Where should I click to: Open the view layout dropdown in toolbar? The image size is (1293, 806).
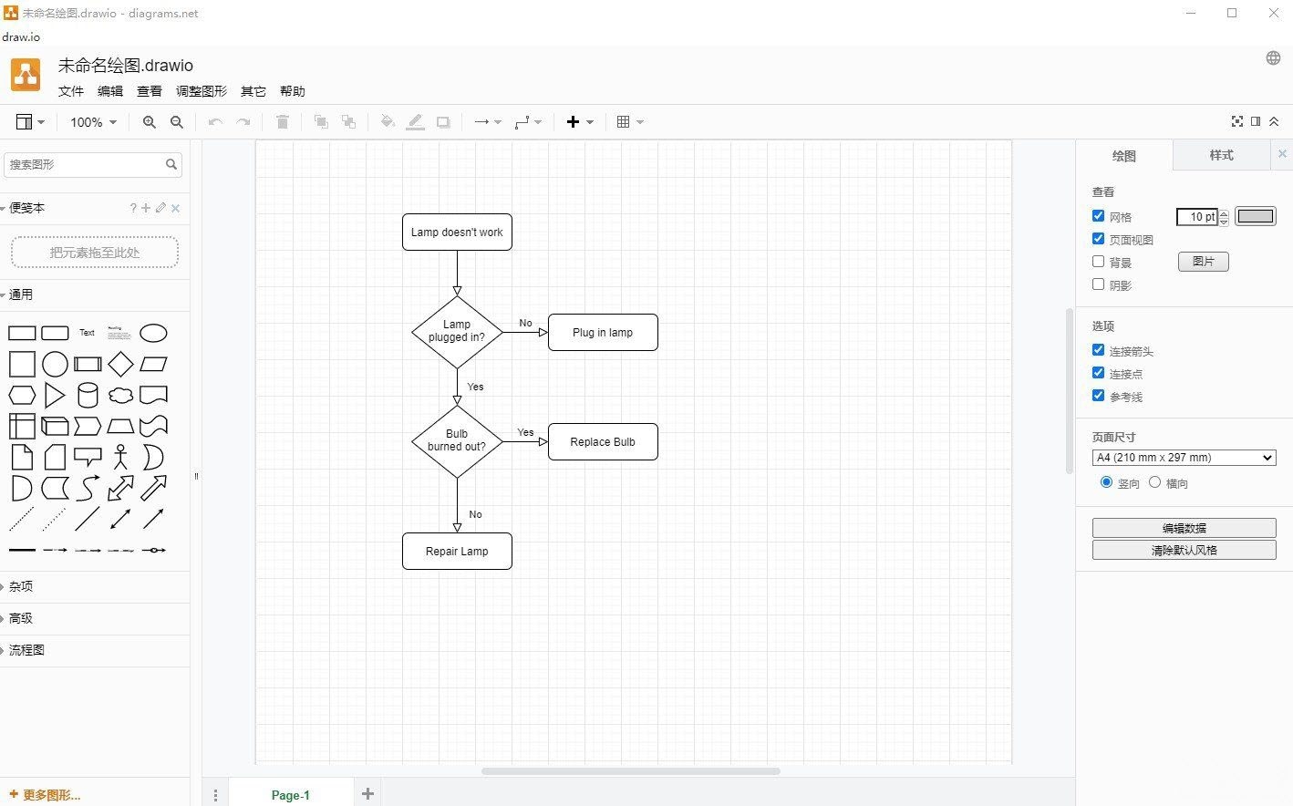pos(30,122)
